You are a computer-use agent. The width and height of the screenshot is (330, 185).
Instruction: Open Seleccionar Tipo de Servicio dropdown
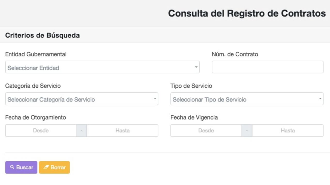click(243, 99)
